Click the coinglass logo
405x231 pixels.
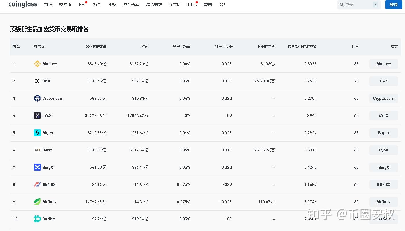point(23,4)
